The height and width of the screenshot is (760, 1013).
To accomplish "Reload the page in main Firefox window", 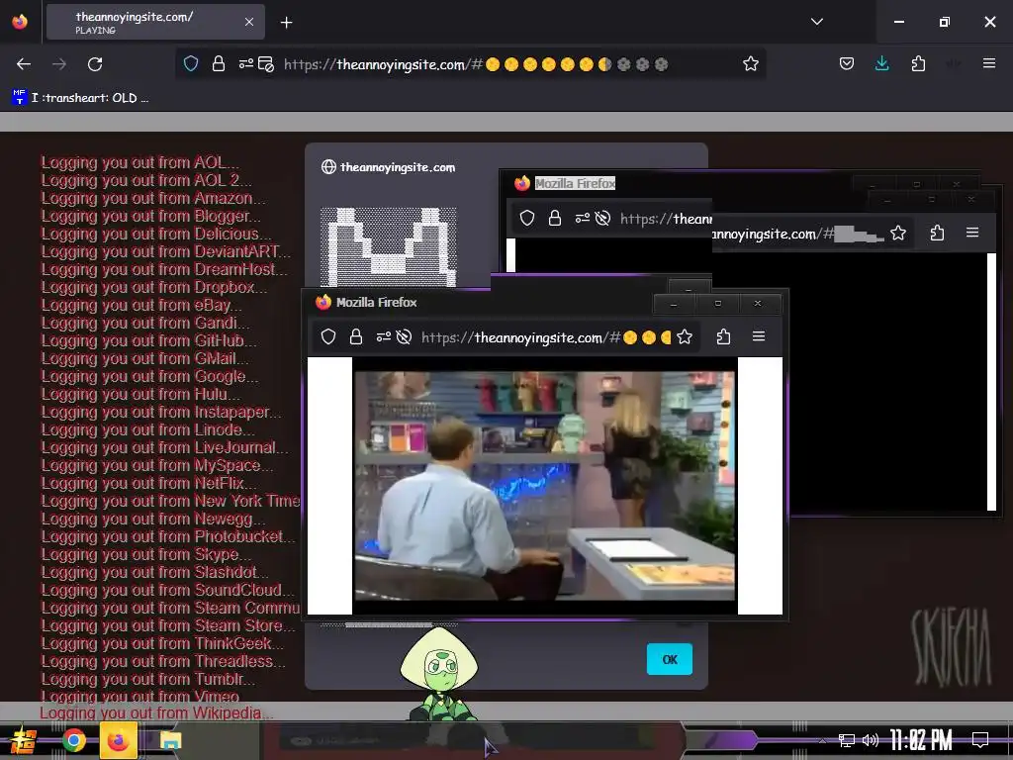I will pyautogui.click(x=95, y=64).
